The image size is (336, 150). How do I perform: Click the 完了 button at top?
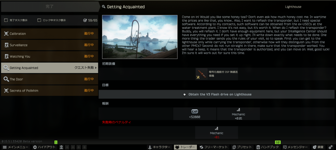(x=50, y=7)
